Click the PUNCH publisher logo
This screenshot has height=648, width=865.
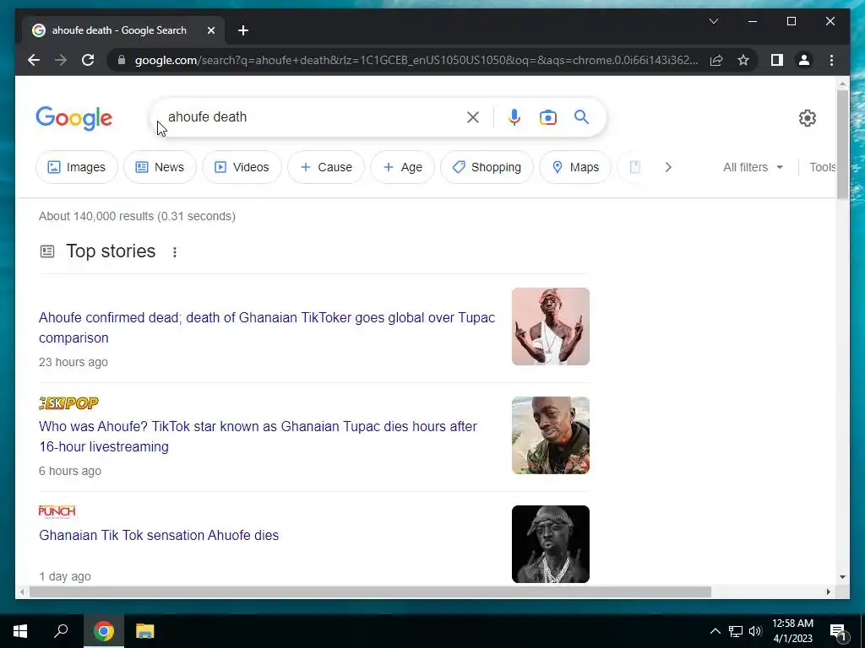[x=57, y=512]
